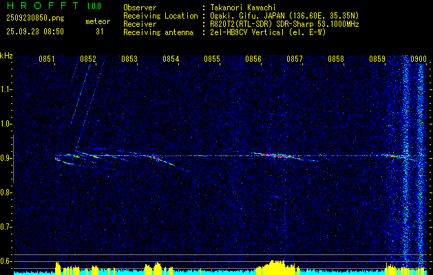Image resolution: width=433 pixels, height=275 pixels.
Task: Click the Receiver label
Action: 140,24
